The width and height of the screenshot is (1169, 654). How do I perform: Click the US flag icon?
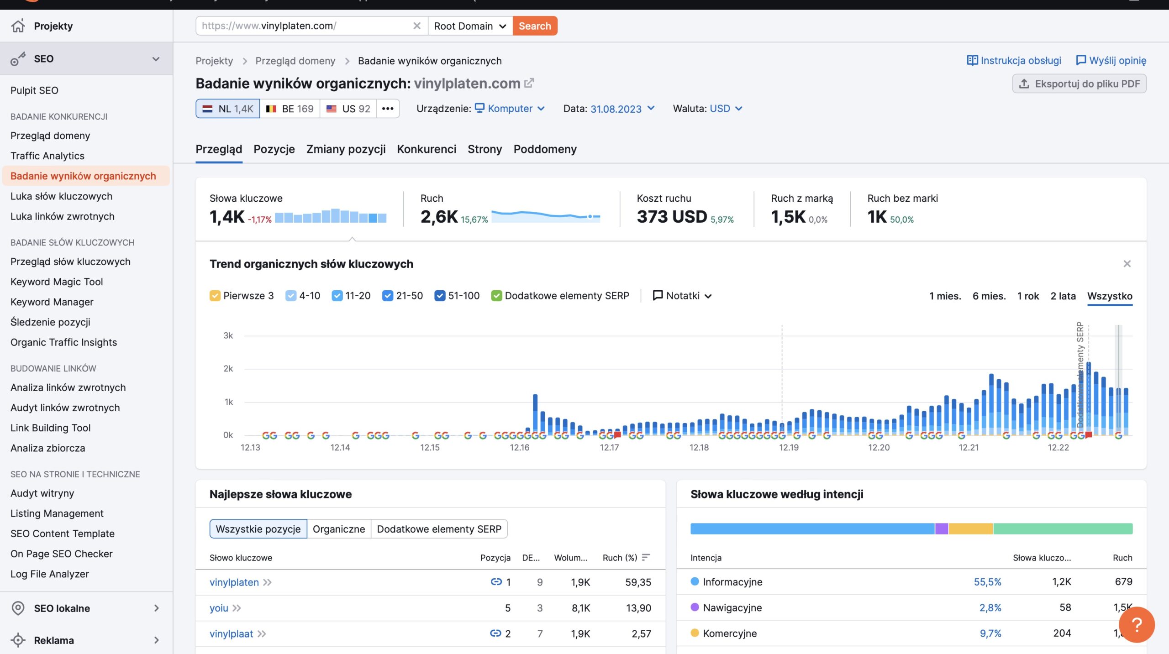(x=332, y=109)
